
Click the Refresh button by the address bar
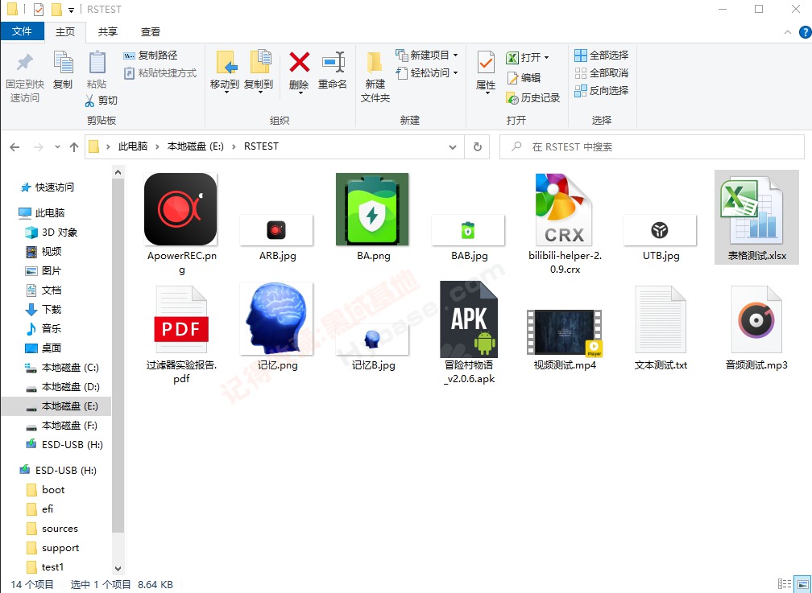tap(478, 147)
